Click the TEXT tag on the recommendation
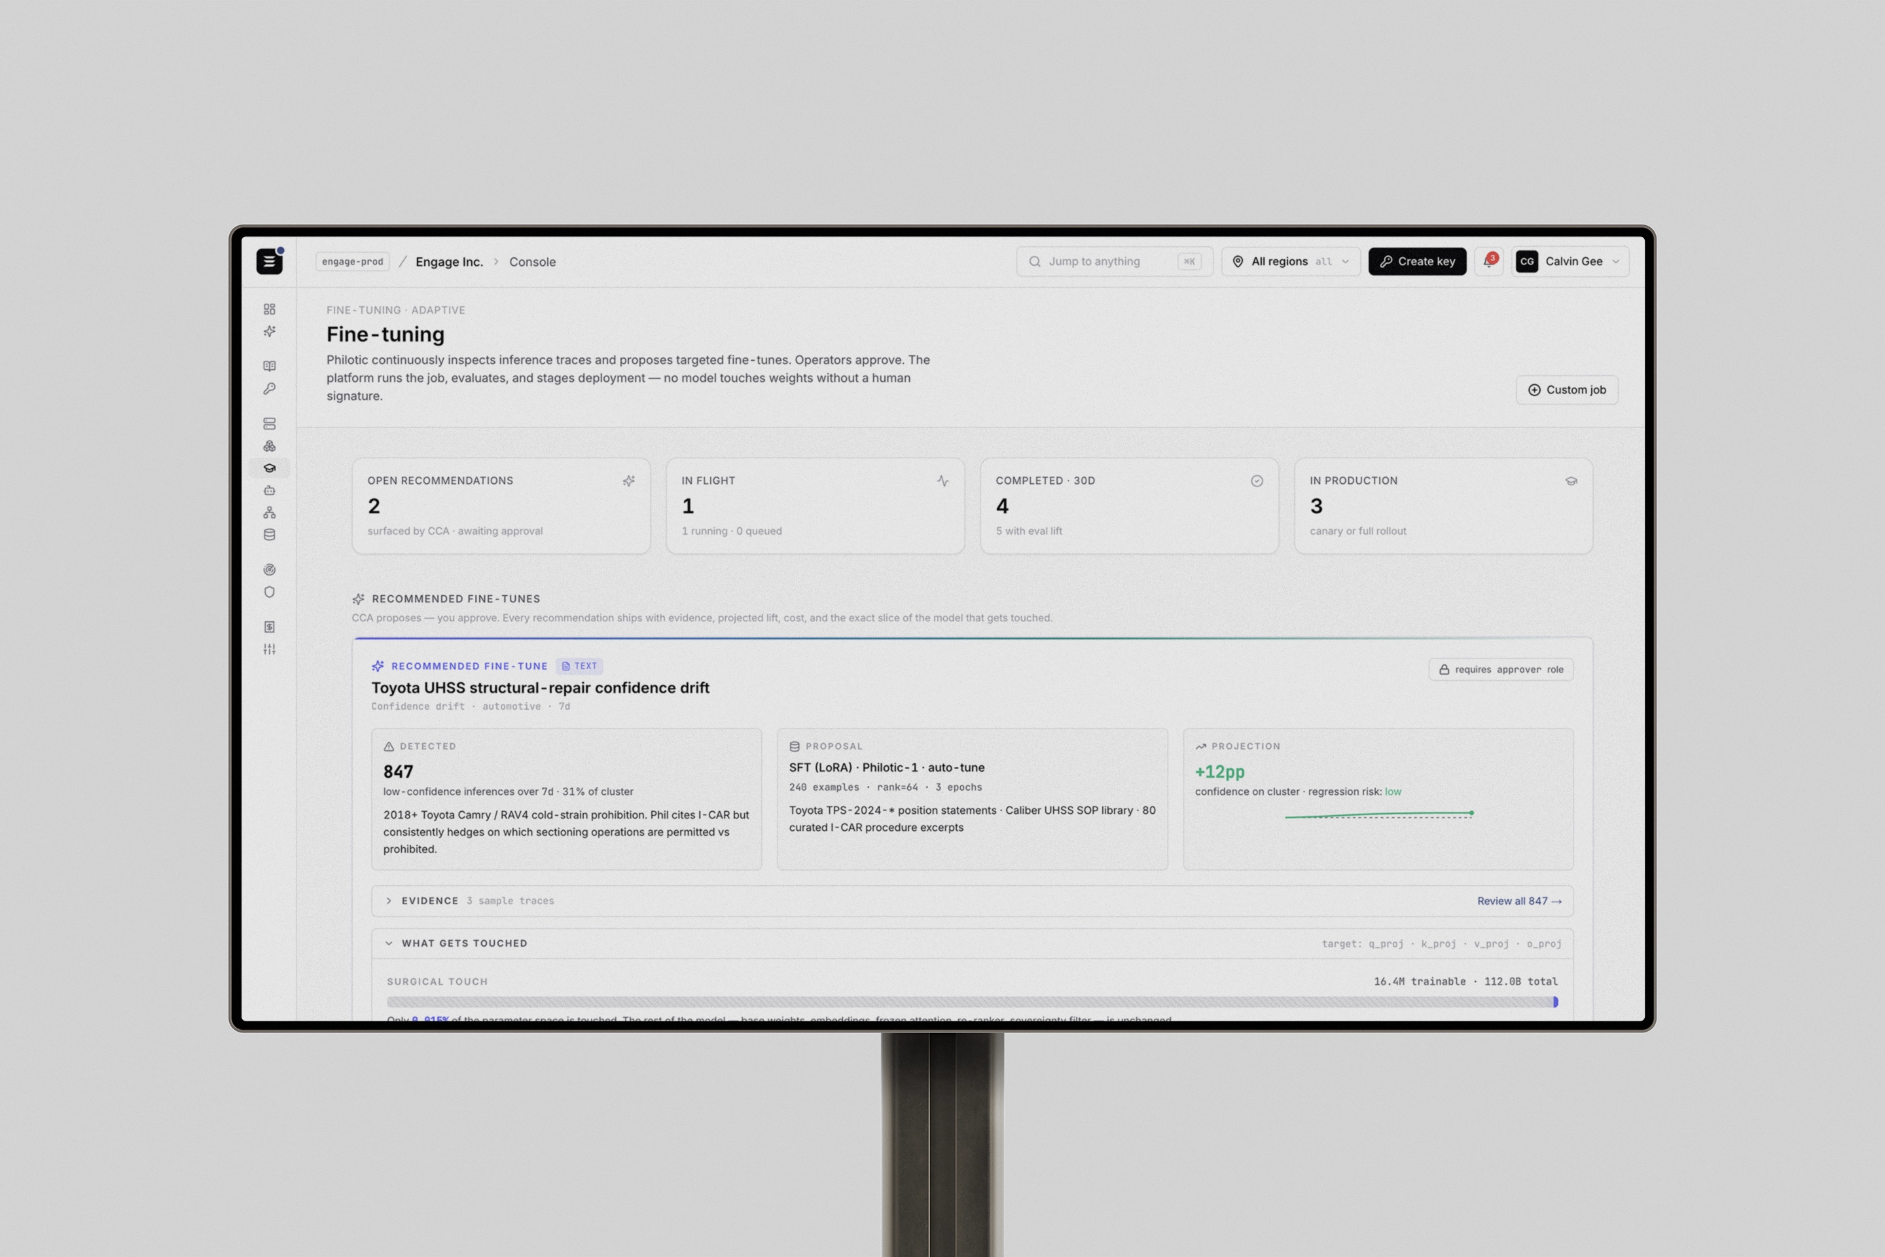The height and width of the screenshot is (1257, 1885). [579, 666]
